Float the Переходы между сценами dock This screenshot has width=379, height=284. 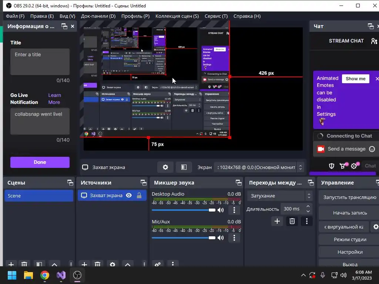(x=311, y=183)
